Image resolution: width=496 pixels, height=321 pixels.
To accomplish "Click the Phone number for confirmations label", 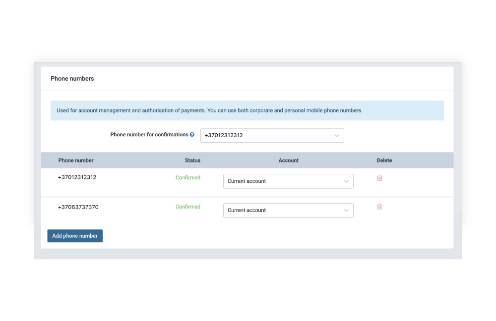I will click(149, 135).
